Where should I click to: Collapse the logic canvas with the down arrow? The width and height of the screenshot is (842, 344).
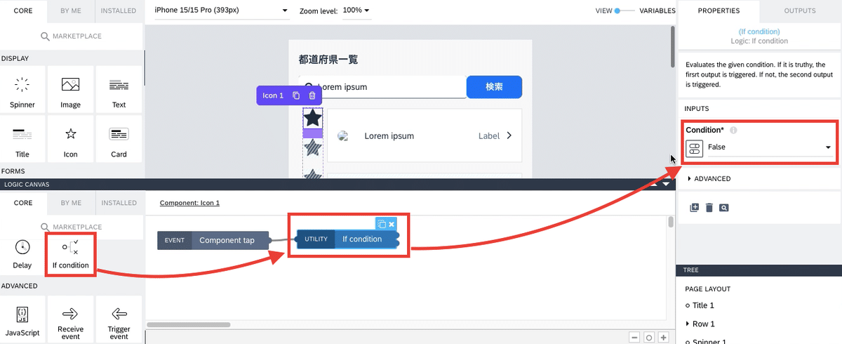pos(667,185)
